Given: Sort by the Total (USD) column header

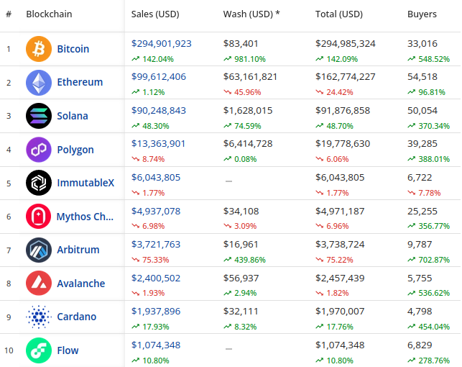Looking at the screenshot, I should click(x=339, y=14).
